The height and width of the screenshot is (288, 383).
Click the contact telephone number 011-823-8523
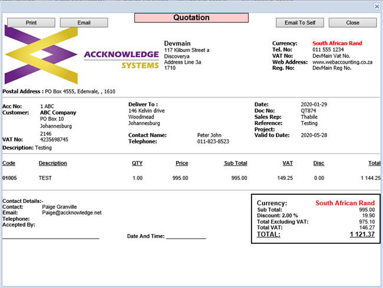click(213, 142)
